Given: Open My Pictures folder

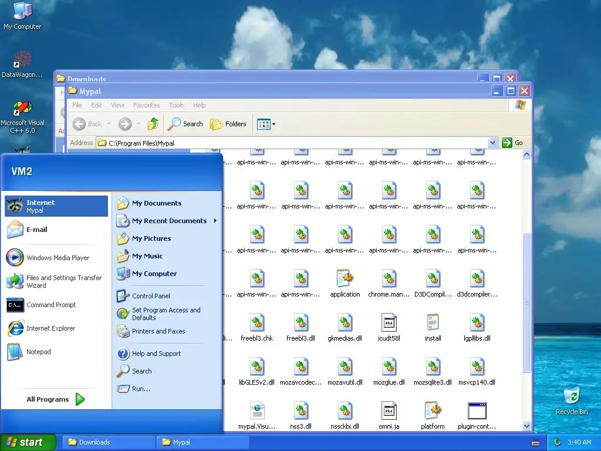Looking at the screenshot, I should [167, 238].
